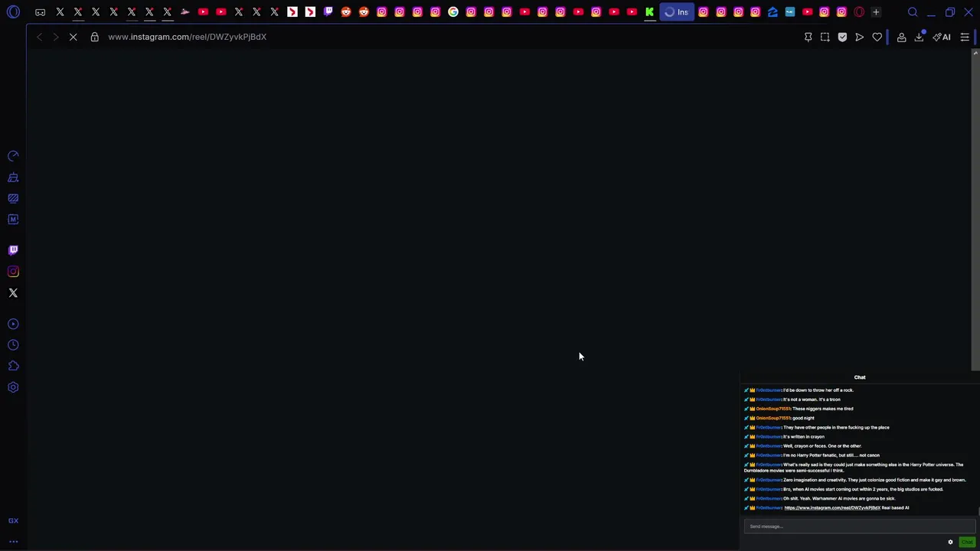Click OnionSoup71551 in the good night row
980x551 pixels.
(x=773, y=419)
